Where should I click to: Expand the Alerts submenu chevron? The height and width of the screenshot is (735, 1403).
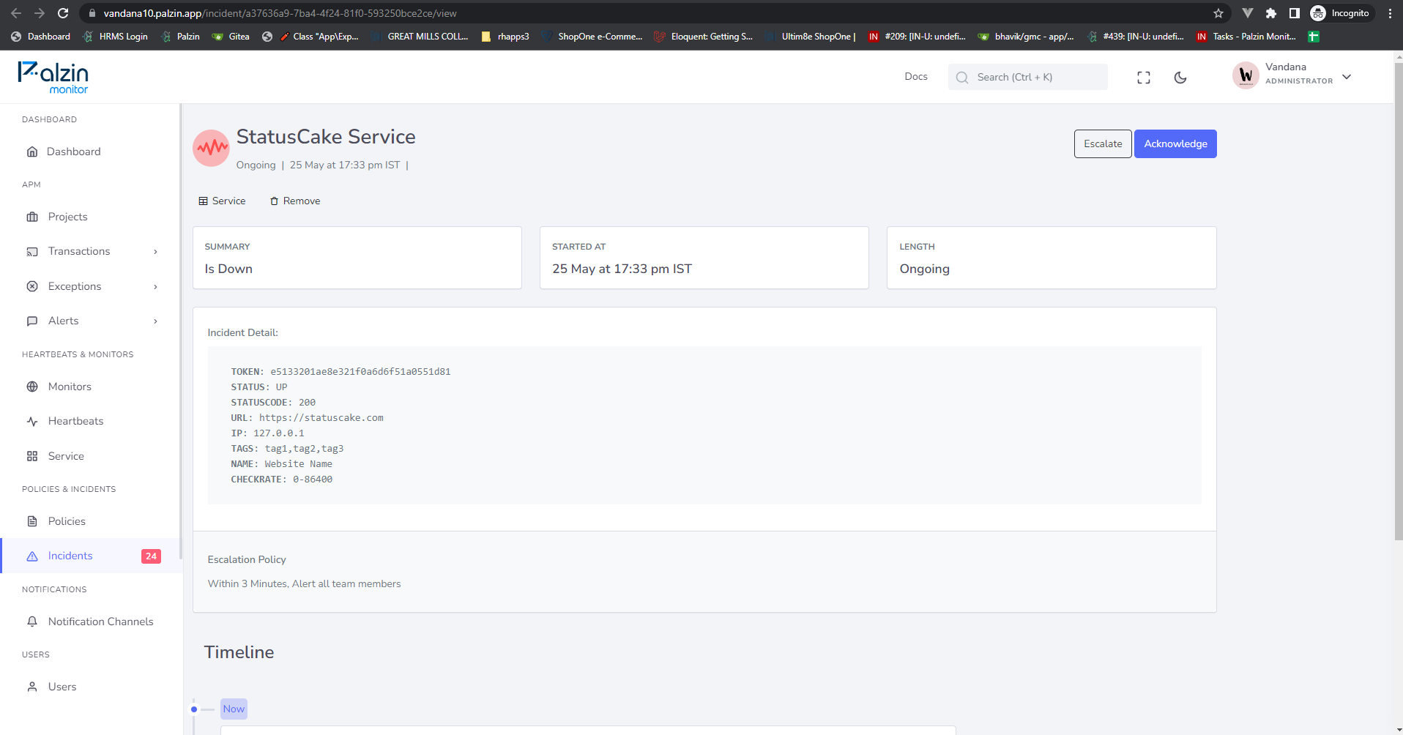click(x=155, y=321)
